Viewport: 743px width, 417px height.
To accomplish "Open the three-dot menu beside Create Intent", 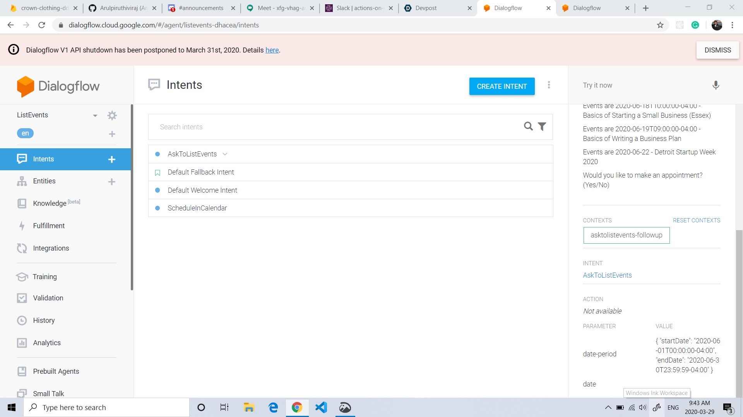I will pos(549,85).
